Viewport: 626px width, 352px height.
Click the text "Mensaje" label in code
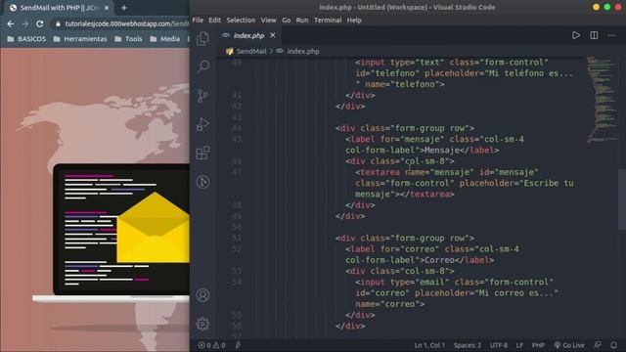pos(442,150)
